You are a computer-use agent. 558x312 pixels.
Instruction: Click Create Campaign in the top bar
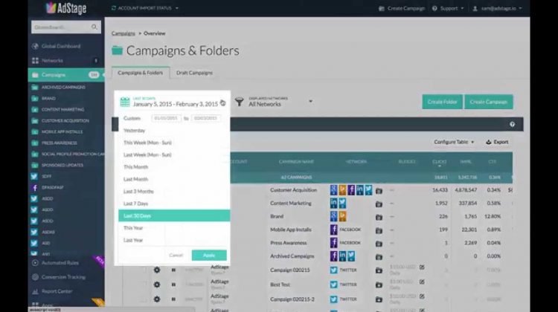tap(402, 8)
